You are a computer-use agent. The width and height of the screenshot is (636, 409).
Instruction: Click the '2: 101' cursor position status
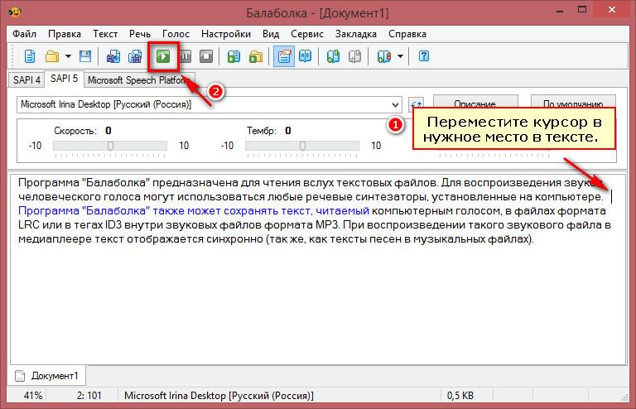(x=89, y=396)
